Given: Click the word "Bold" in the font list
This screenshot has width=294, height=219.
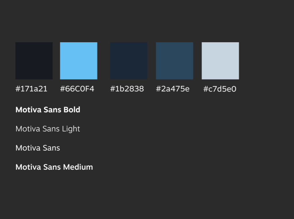Looking at the screenshot, I should 72,110.
